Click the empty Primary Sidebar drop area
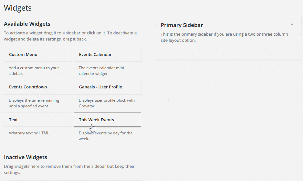303x181 pixels. pyautogui.click(x=229, y=51)
